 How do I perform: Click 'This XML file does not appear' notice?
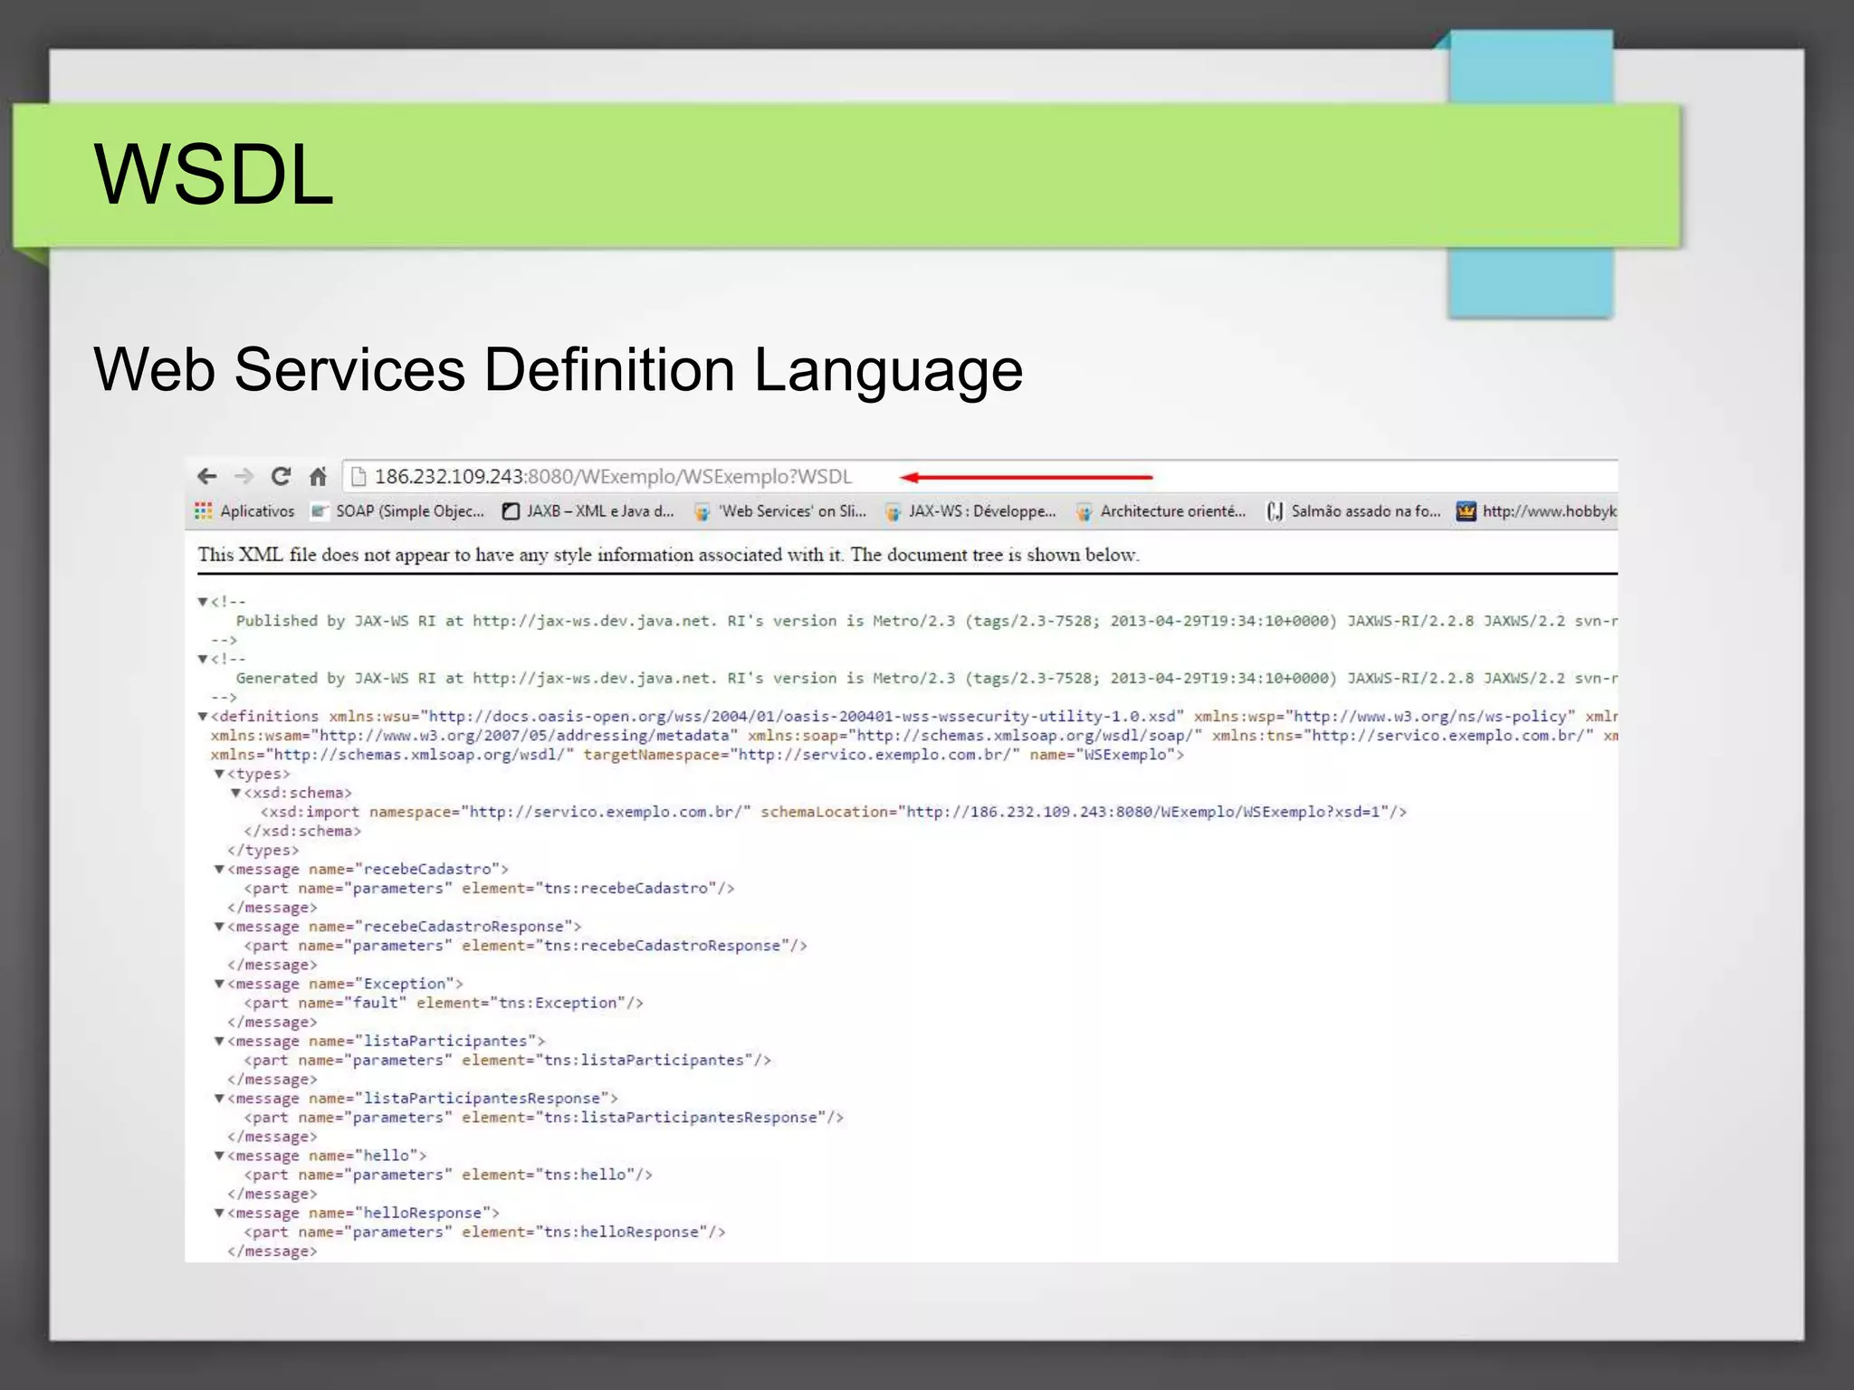coord(668,555)
